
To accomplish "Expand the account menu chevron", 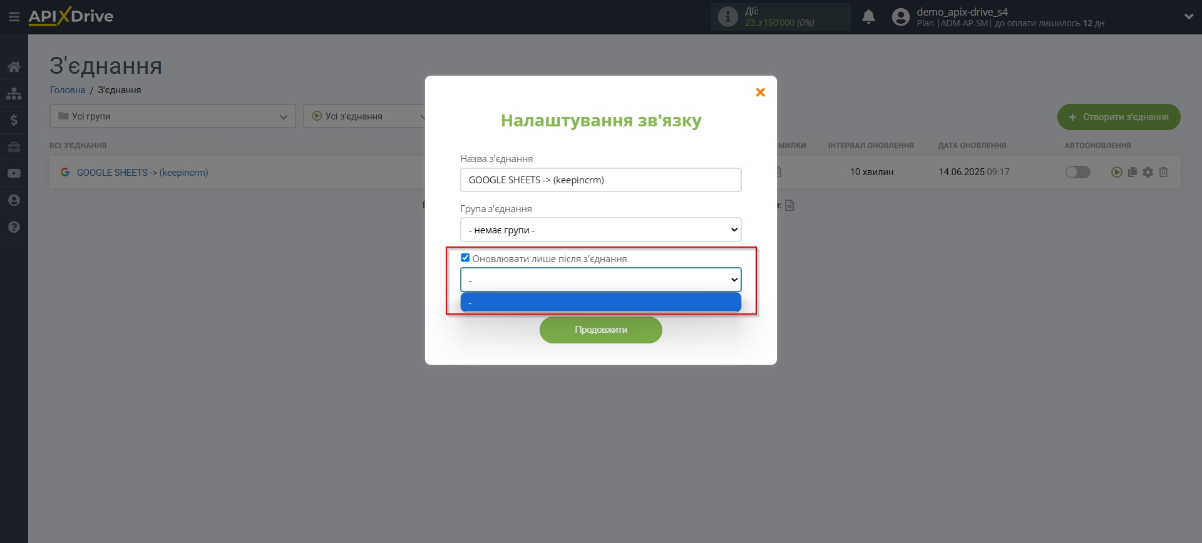I will pos(1189,17).
